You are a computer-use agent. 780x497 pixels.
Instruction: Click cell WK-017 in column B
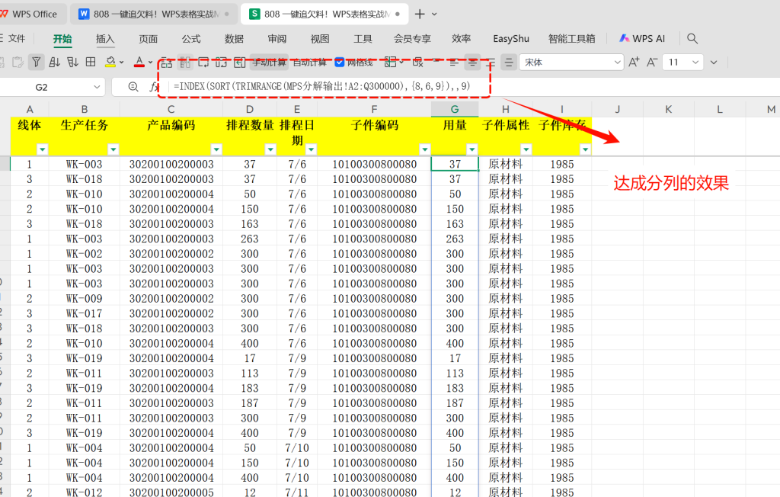(84, 313)
